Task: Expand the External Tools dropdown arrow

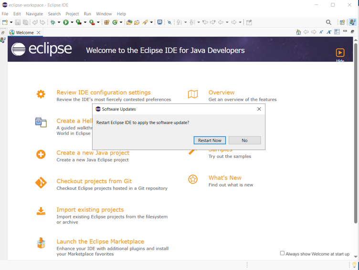Action: coord(98,22)
